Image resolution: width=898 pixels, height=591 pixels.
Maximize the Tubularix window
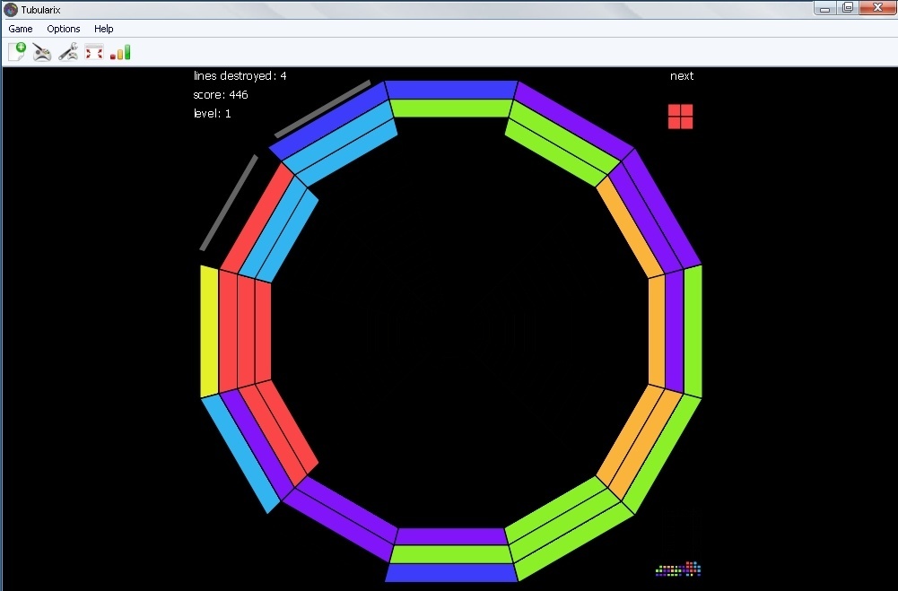[x=848, y=8]
